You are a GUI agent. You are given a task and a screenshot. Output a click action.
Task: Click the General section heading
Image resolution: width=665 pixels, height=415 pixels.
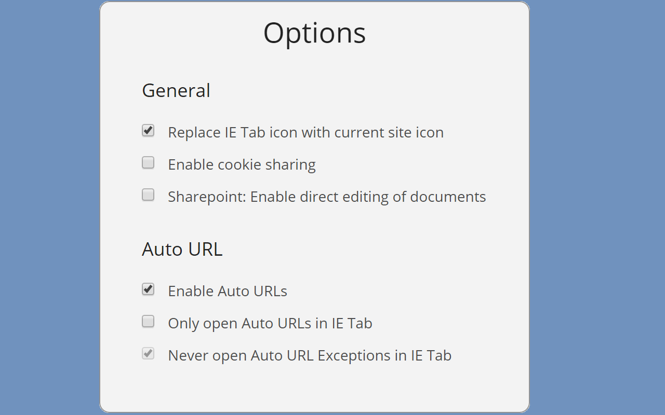point(176,91)
